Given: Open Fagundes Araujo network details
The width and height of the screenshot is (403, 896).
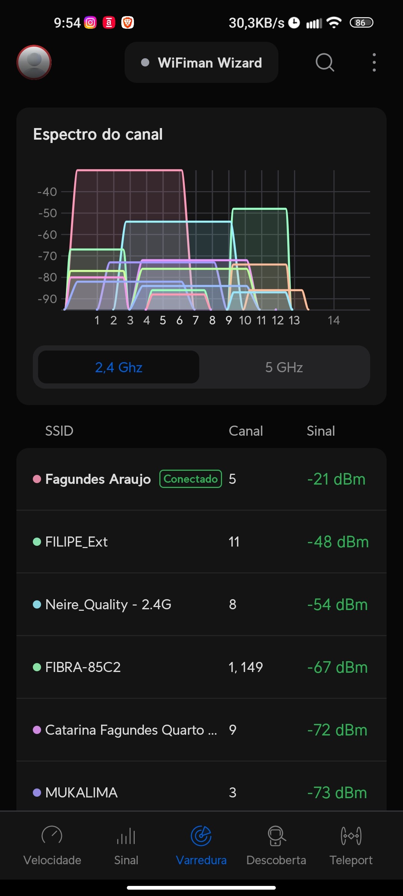Looking at the screenshot, I should [x=98, y=479].
